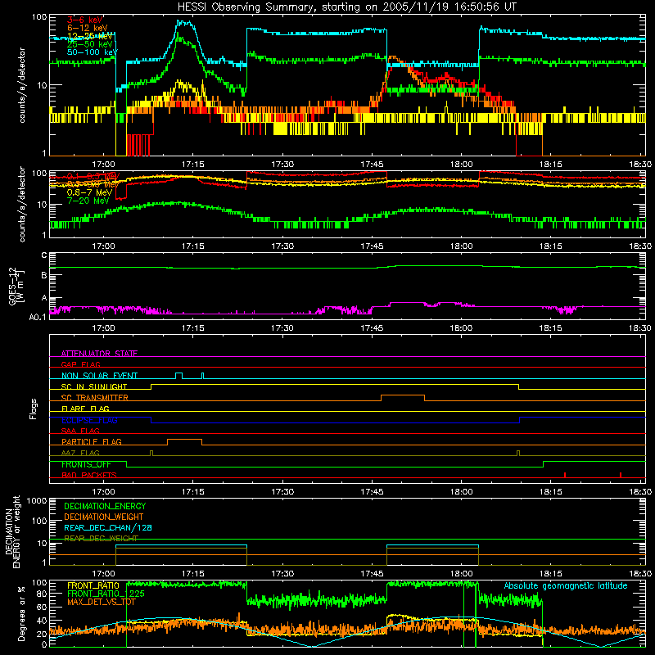Select the DECIMATION_WEIGHT legend label
Image resolution: width=655 pixels, height=655 pixels.
[x=104, y=517]
